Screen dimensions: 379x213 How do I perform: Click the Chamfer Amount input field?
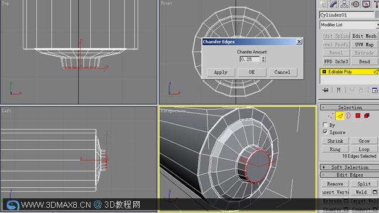pos(250,59)
